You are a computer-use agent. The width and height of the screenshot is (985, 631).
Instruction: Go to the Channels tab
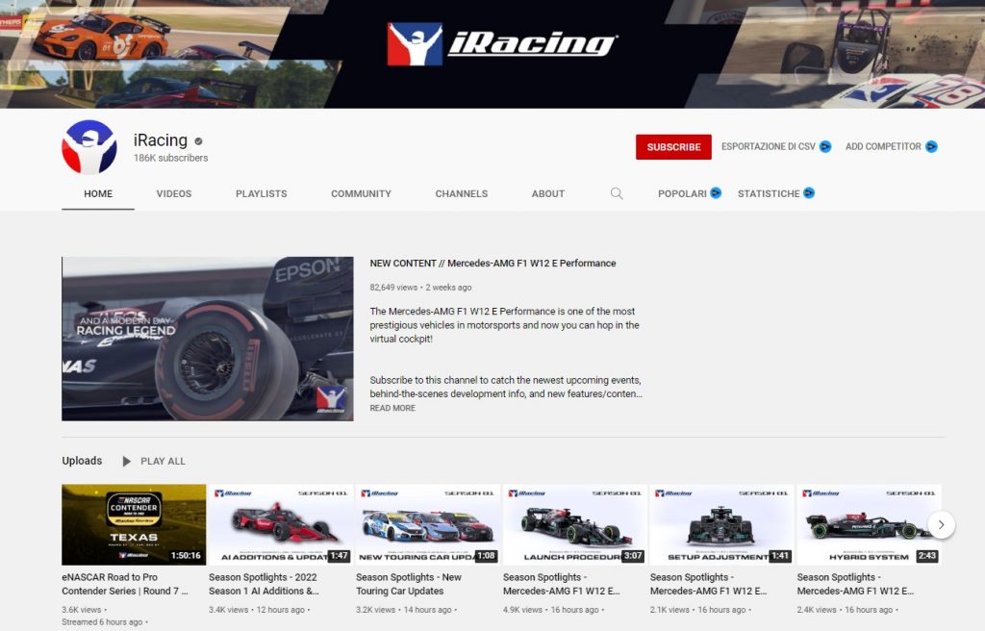coord(462,193)
